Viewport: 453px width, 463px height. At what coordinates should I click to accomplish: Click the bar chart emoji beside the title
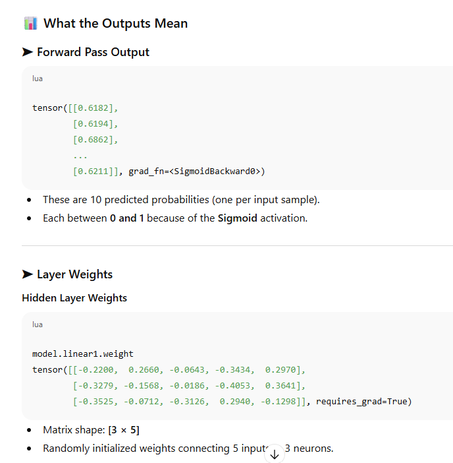coord(30,24)
